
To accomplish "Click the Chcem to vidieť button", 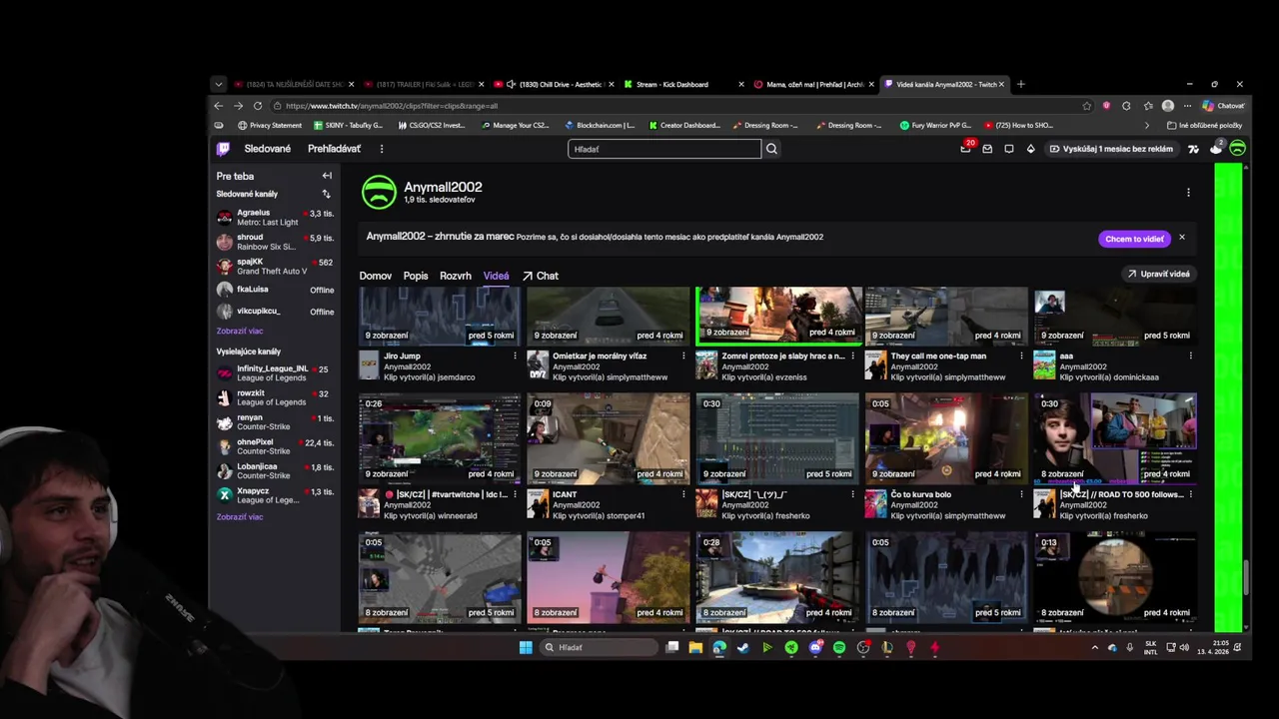I will [1134, 239].
